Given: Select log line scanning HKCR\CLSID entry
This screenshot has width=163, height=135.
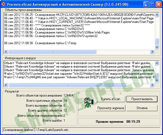Looking at the screenshot, I should [x=79, y=14].
